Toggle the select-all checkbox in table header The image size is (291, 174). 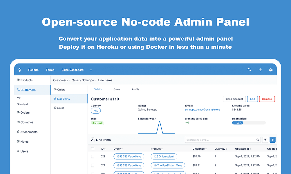(x=93, y=149)
